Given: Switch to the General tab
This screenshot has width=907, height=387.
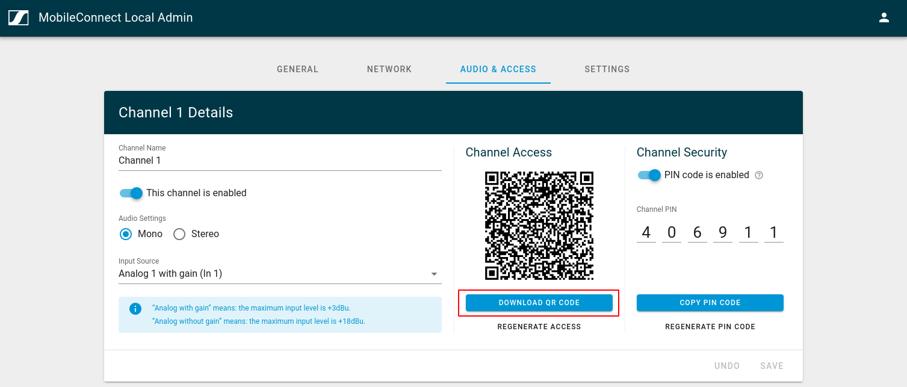Looking at the screenshot, I should 297,69.
